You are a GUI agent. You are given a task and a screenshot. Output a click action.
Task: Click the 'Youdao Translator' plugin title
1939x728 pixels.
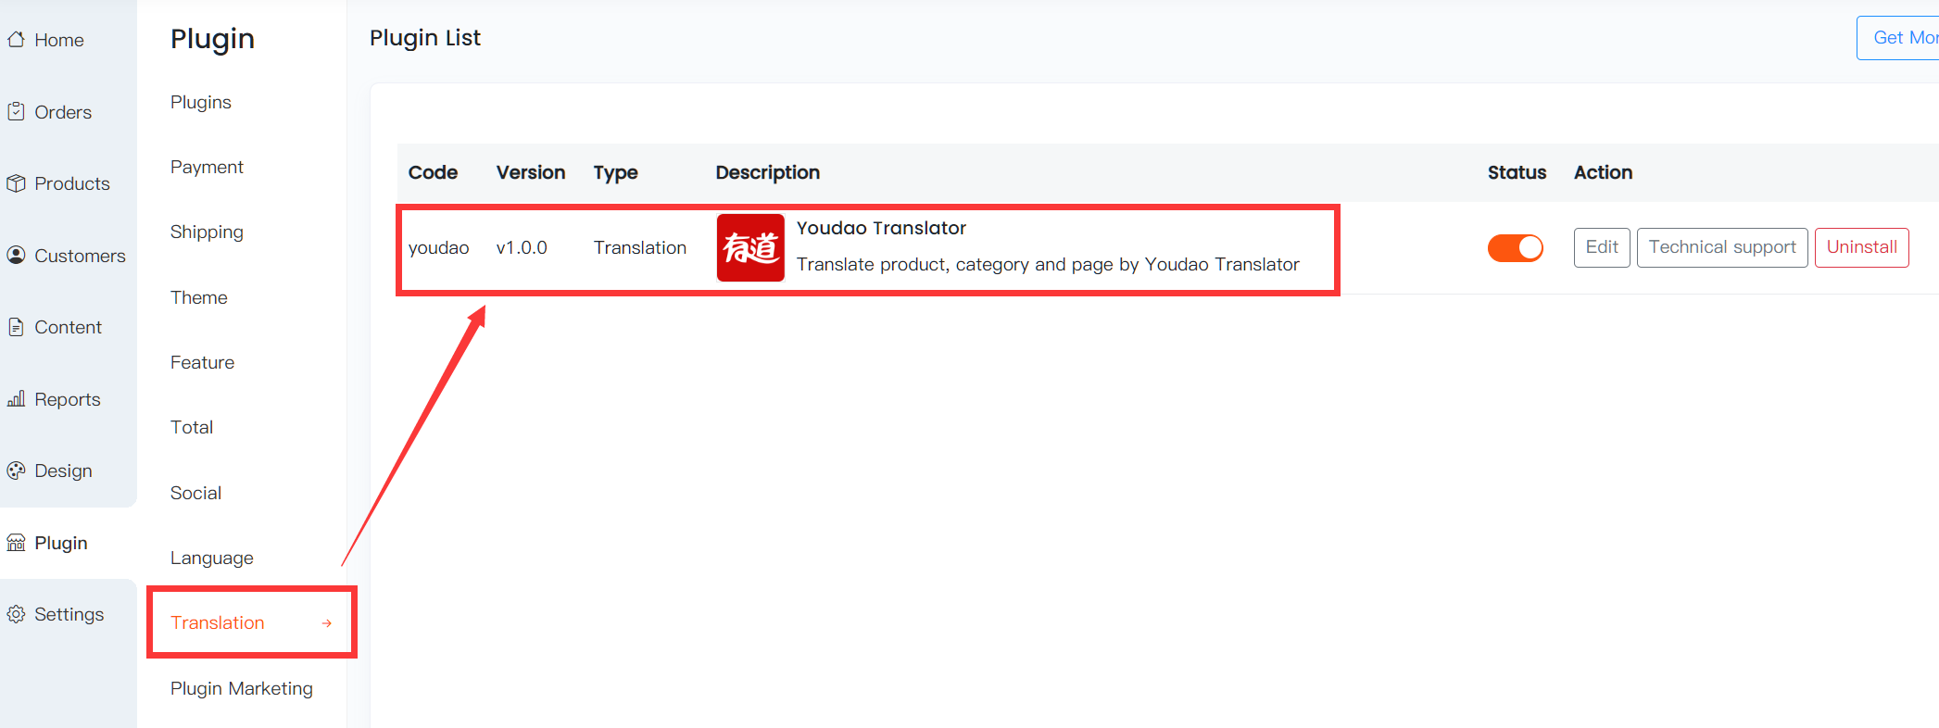pyautogui.click(x=881, y=228)
